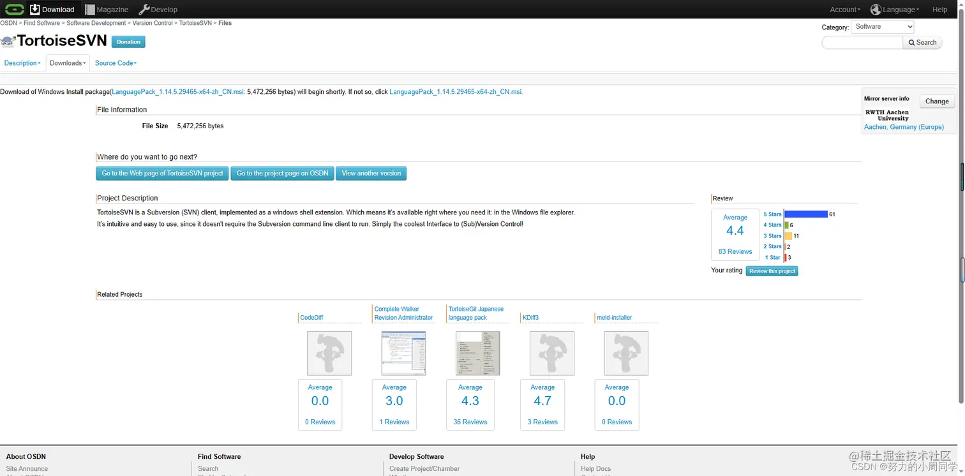
Task: Open the Category Software combo box
Action: (x=883, y=27)
